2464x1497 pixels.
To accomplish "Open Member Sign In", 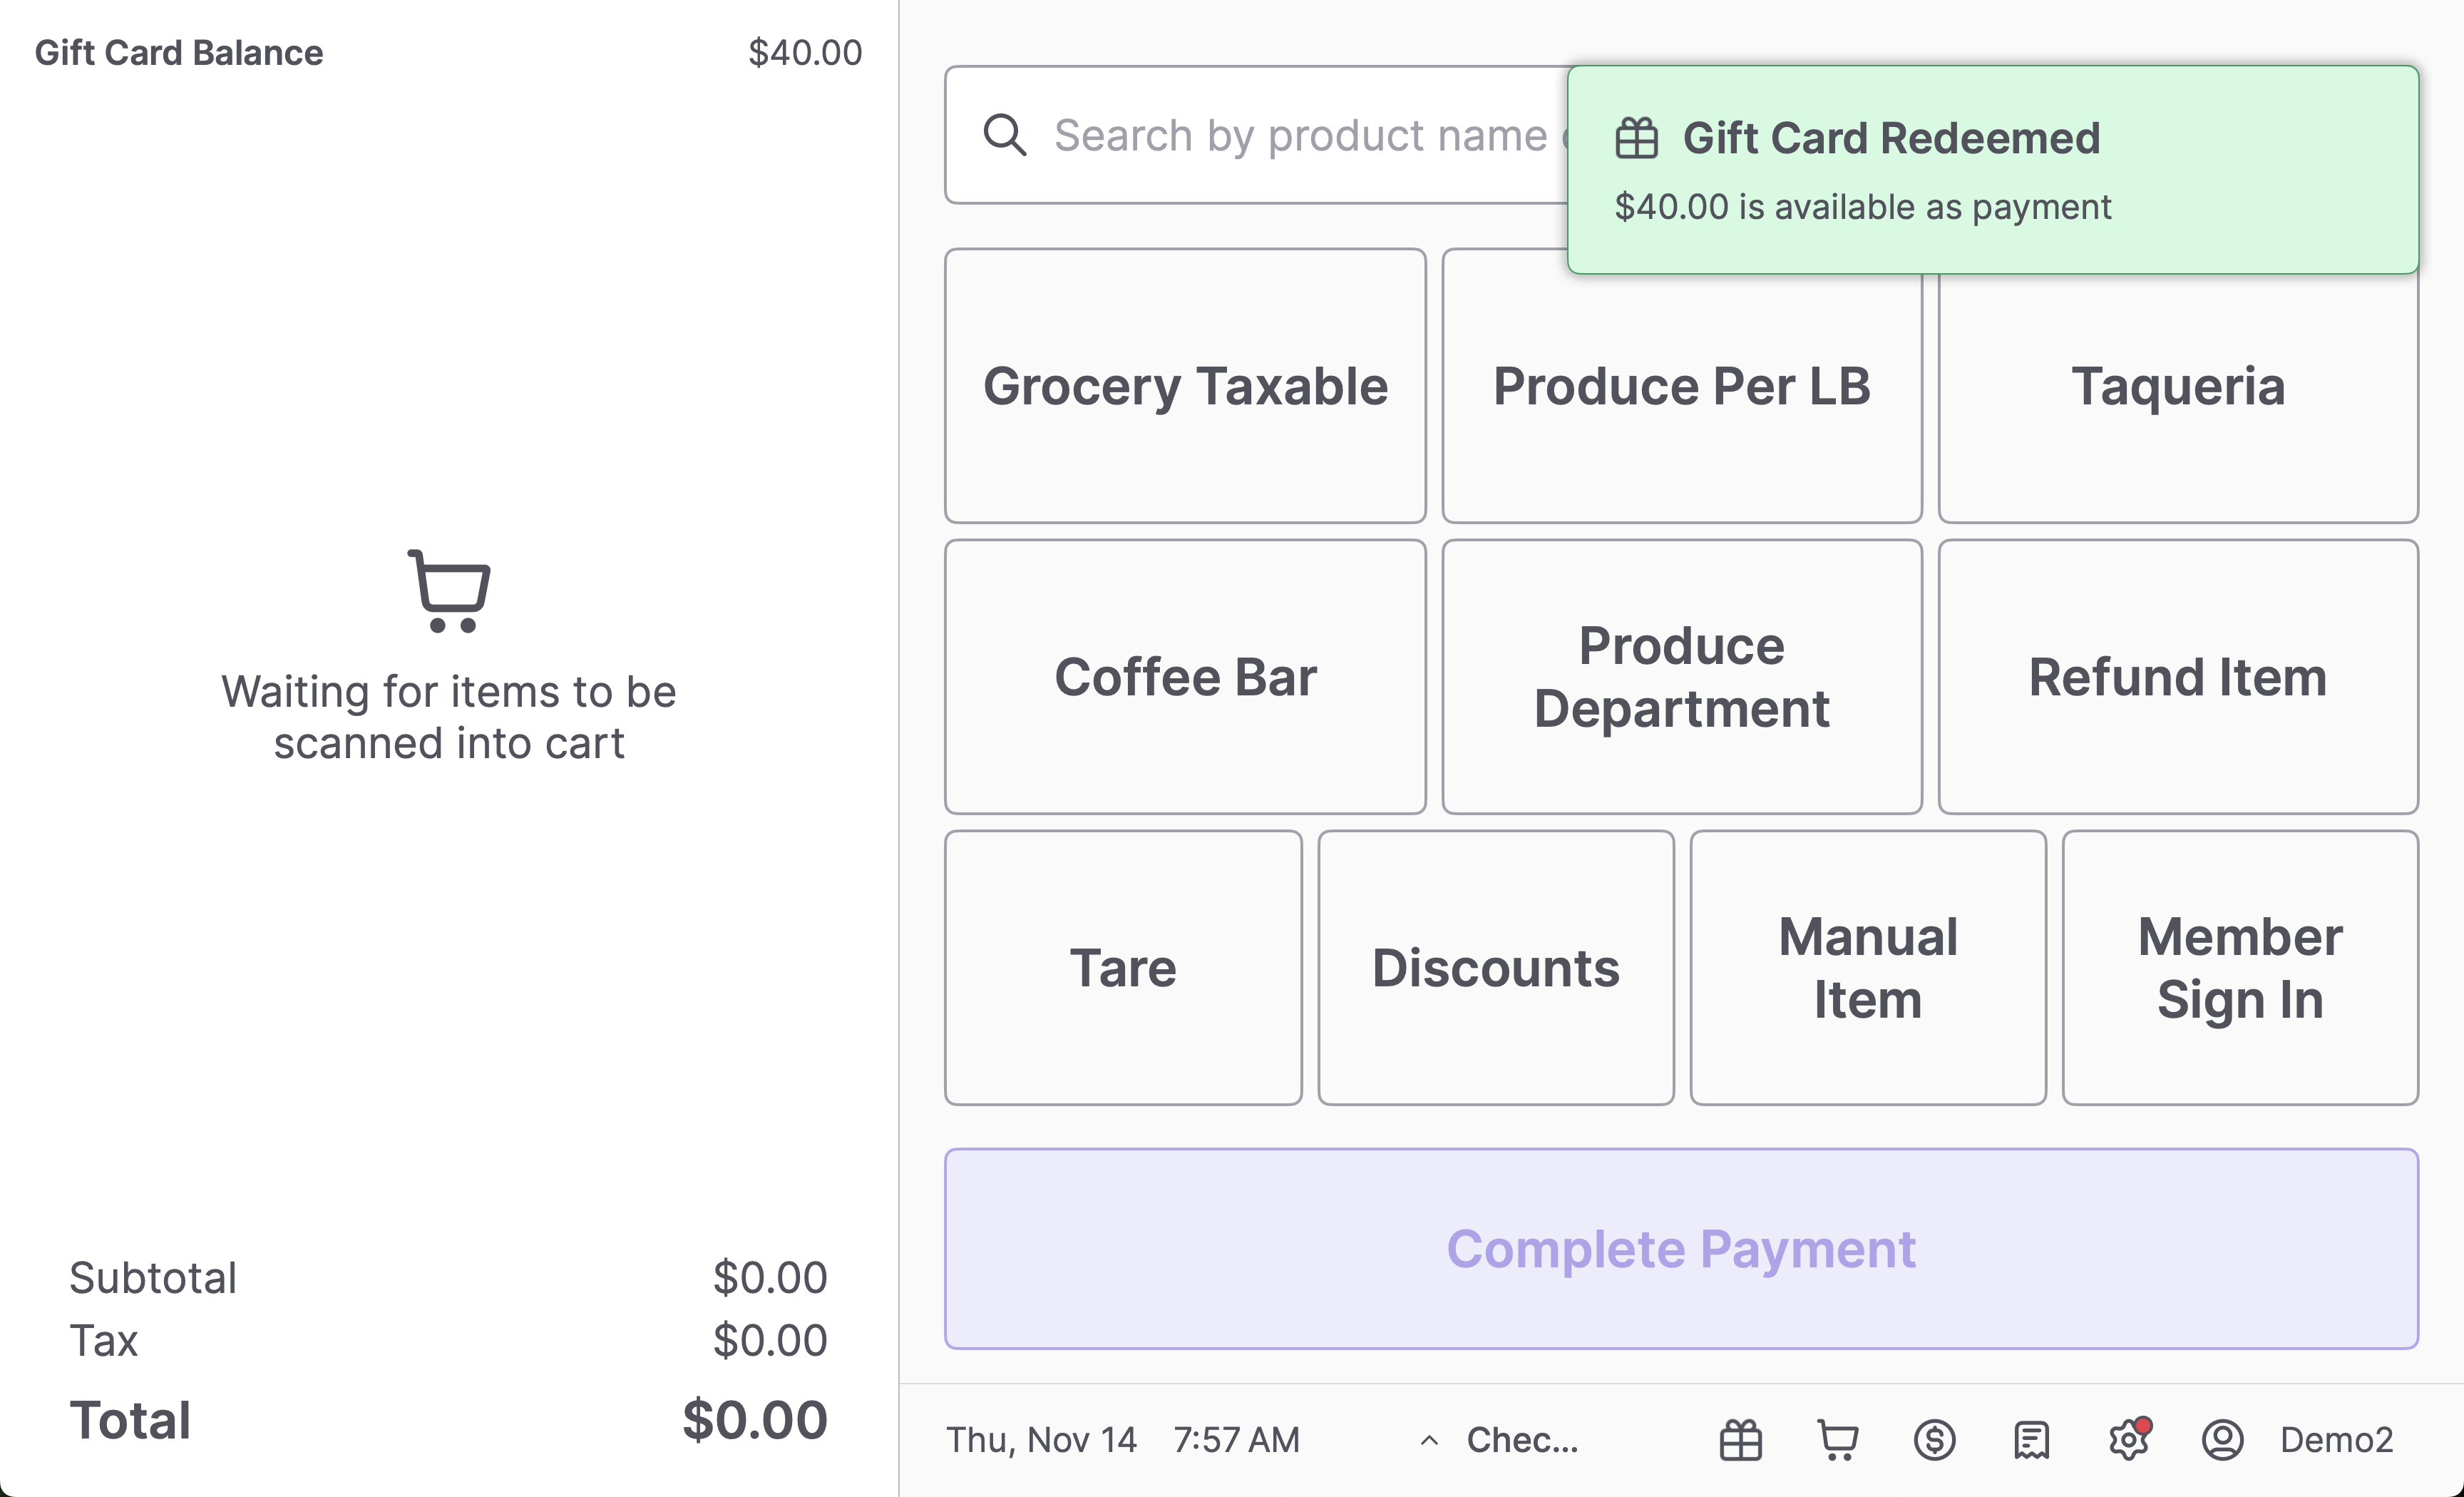I will 2240,968.
